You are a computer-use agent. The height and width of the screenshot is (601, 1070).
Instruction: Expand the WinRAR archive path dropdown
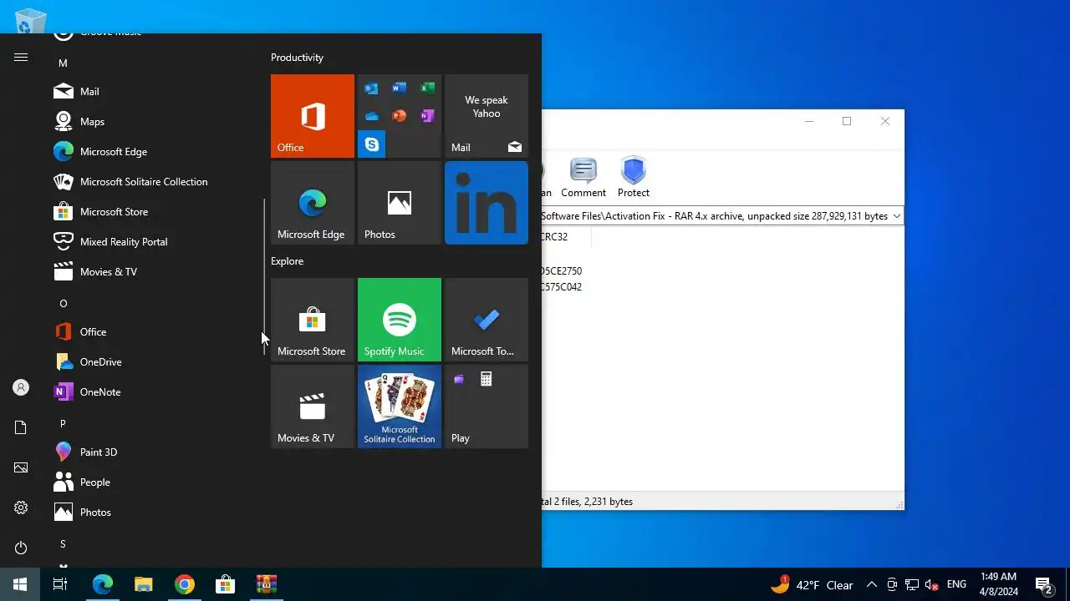point(896,216)
